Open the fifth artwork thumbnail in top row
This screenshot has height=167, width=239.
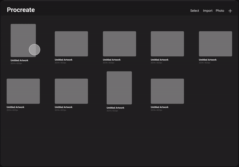coord(215,44)
